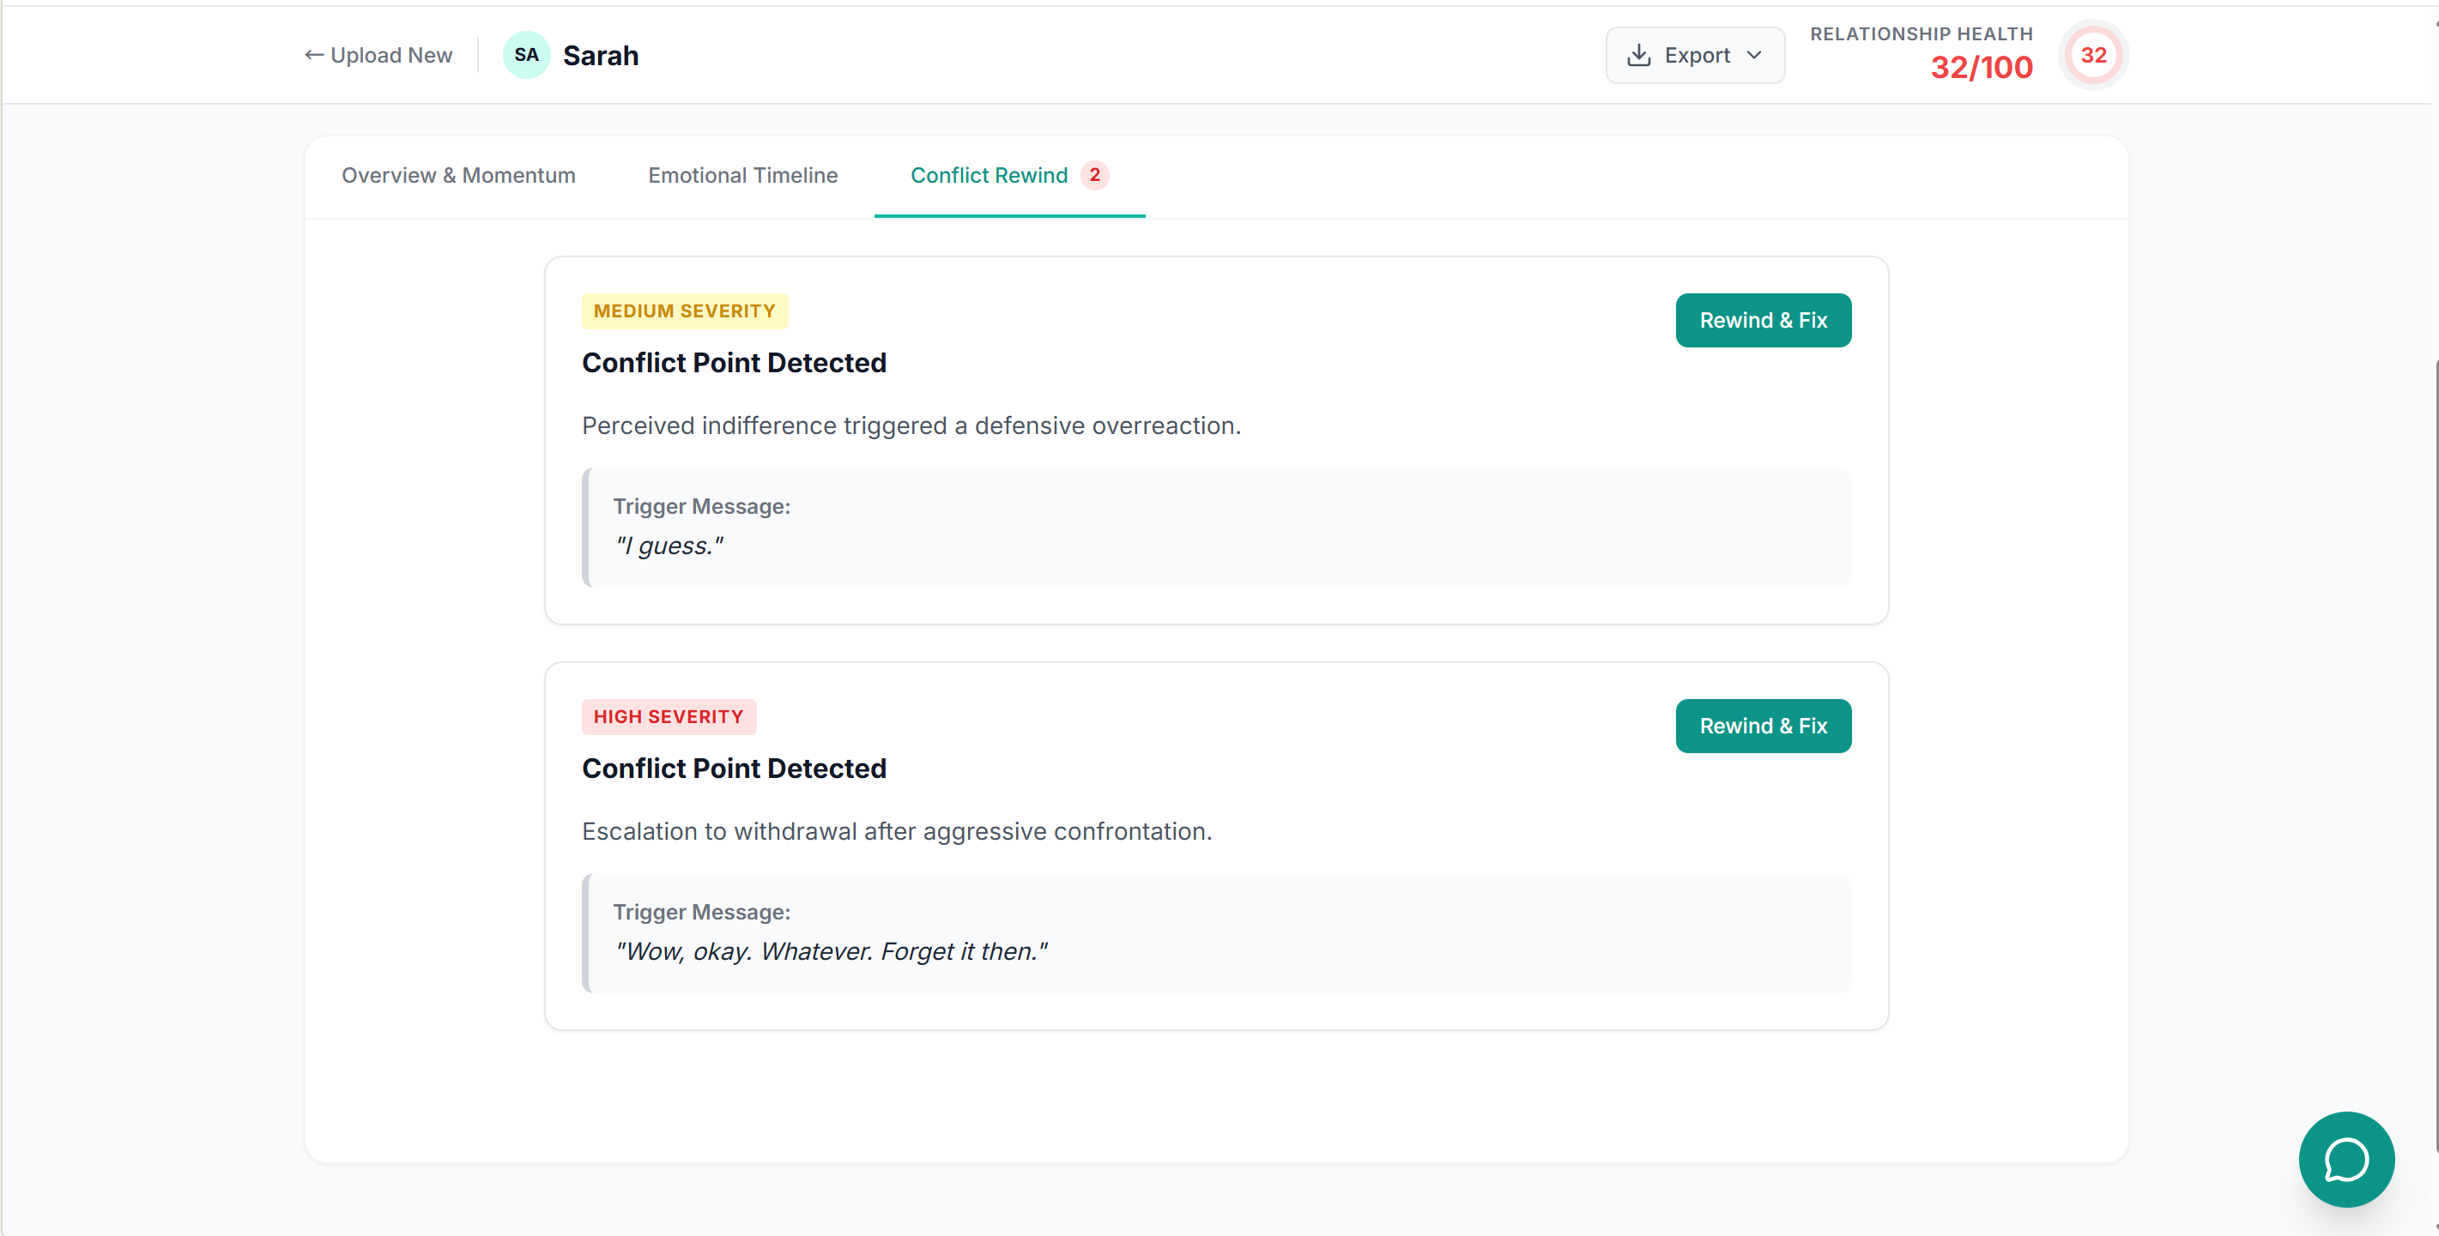Viewport: 2439px width, 1236px height.
Task: Select the Conflict Rewind tab
Action: 989,175
